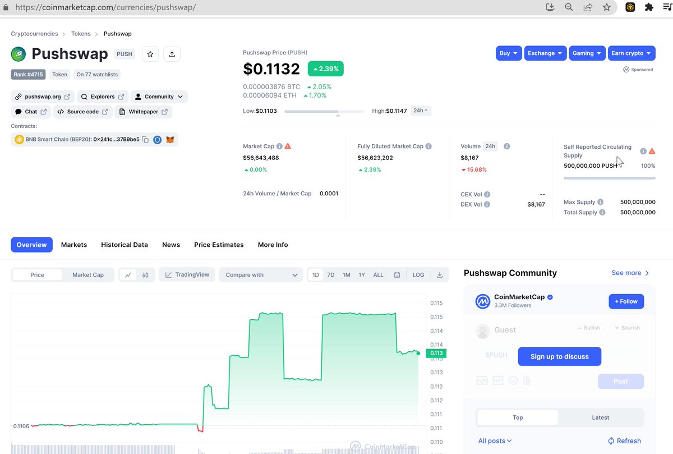Copy the BEP20 contract address
673x454 pixels.
point(145,140)
